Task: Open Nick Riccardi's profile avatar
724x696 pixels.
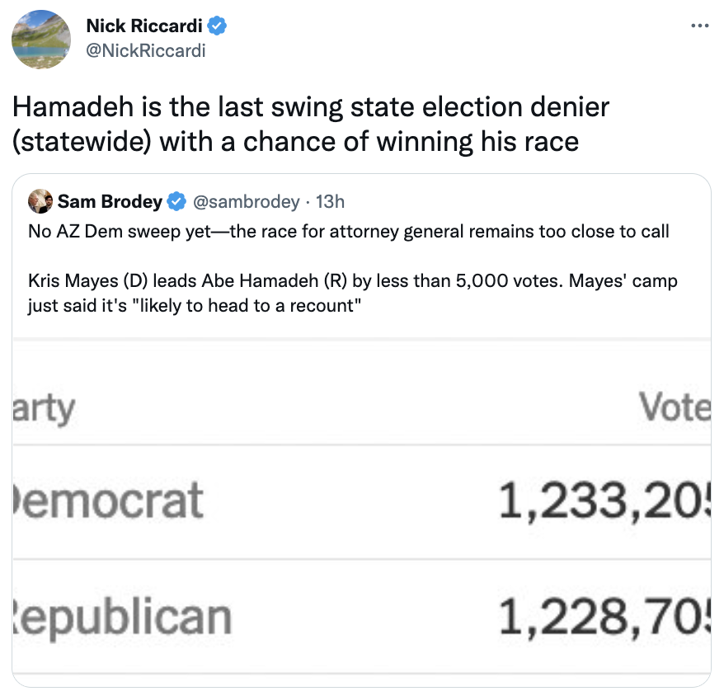Action: pos(41,40)
